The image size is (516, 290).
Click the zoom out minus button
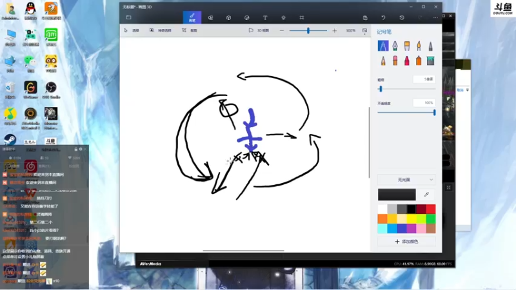pyautogui.click(x=282, y=30)
